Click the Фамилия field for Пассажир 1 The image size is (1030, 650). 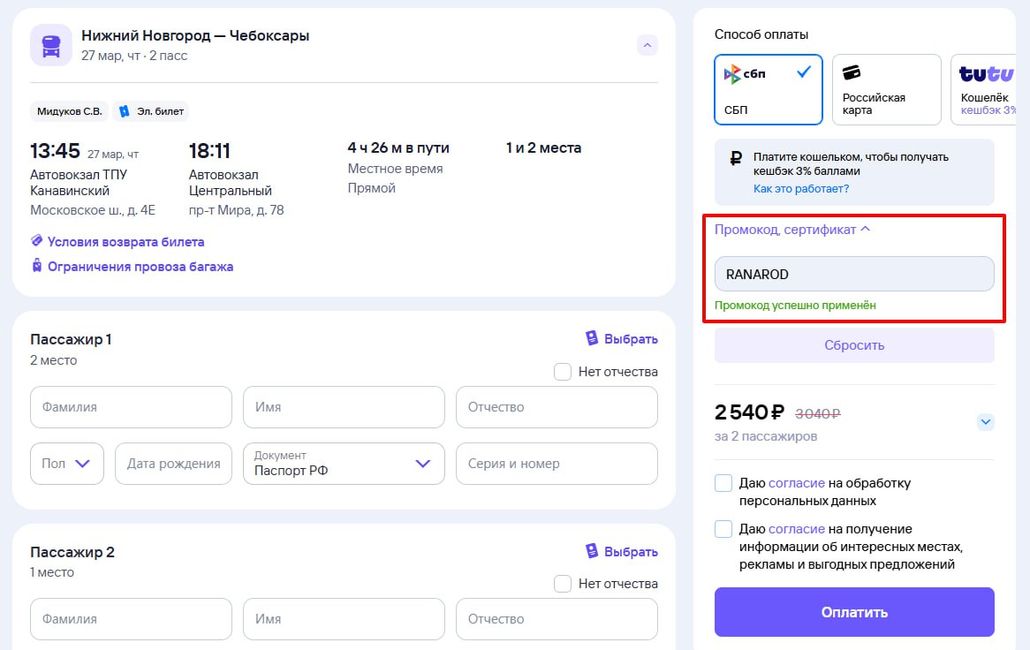[x=131, y=407]
